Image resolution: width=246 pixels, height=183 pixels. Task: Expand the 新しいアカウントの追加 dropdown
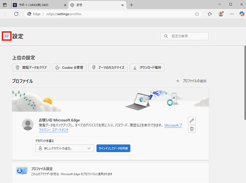click(65, 148)
